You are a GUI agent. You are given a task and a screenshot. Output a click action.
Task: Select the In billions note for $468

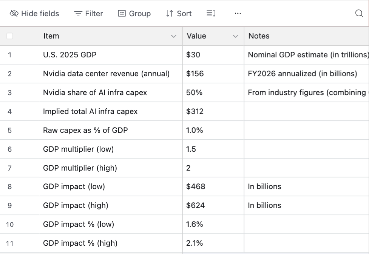coord(264,187)
